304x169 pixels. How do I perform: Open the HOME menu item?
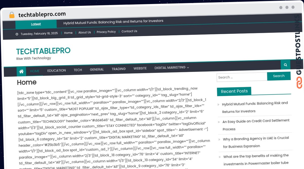35,71
